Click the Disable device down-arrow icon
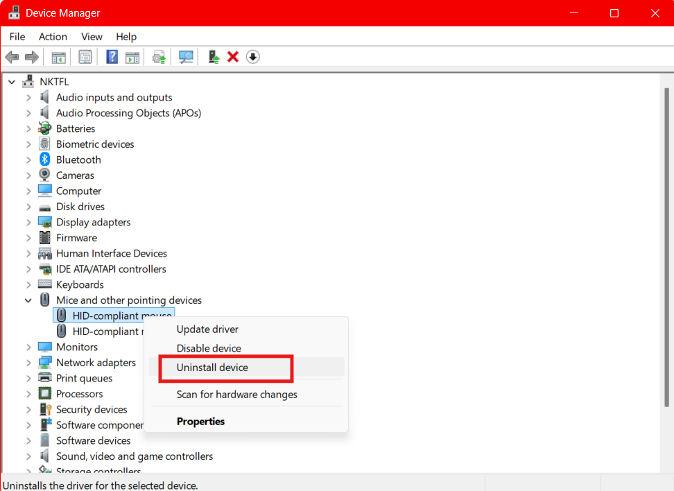 pyautogui.click(x=252, y=57)
